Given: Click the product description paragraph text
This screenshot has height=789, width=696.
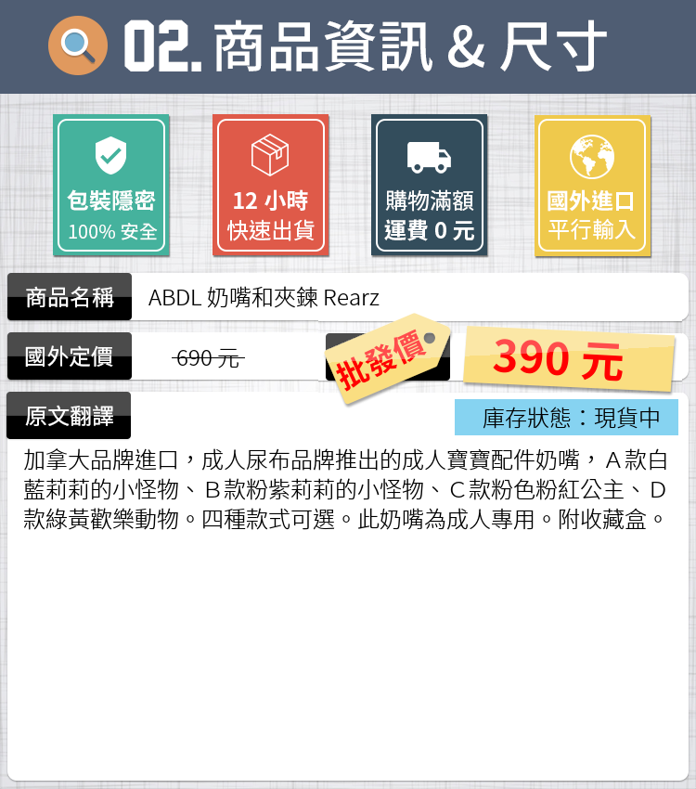Looking at the screenshot, I should coord(345,489).
